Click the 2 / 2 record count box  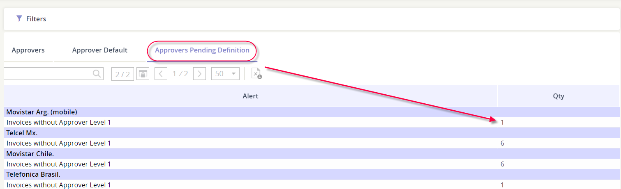coord(122,74)
